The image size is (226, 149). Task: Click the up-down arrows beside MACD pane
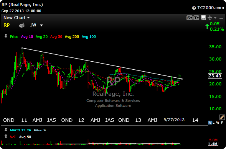click(x=6, y=129)
